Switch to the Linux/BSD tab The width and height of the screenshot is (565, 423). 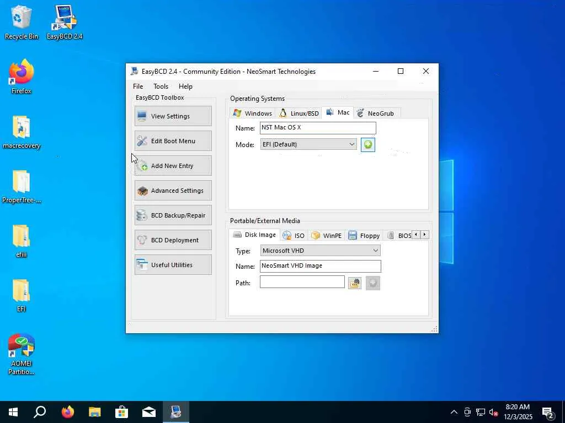click(x=299, y=113)
